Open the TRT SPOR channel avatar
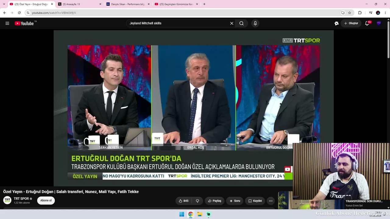Image resolution: width=390 pixels, height=219 pixels. click(7, 200)
